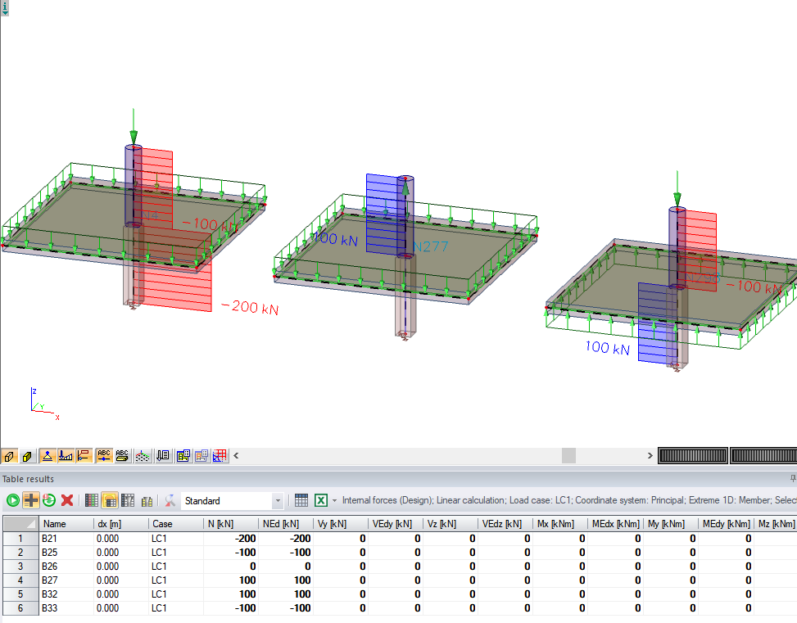Toggle member labels ABC icon
Screen dimensions: 797x623
click(x=122, y=456)
